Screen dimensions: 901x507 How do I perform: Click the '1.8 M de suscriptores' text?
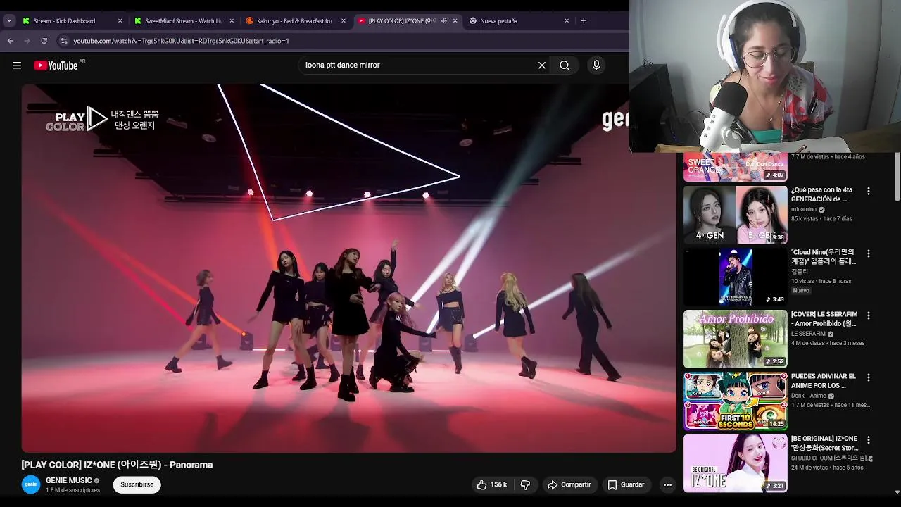[73, 490]
